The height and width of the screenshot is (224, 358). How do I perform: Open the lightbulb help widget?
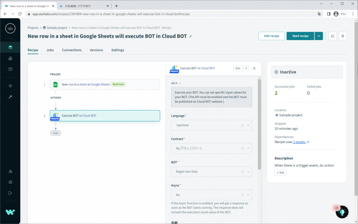[342, 212]
